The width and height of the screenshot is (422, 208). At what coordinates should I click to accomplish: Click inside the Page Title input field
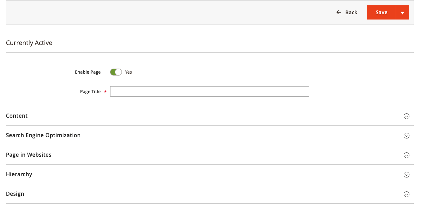[209, 92]
